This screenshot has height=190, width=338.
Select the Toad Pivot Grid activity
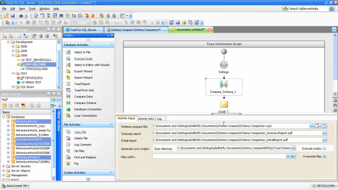[x=84, y=90]
